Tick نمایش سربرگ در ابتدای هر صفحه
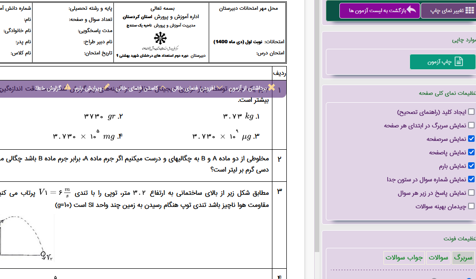Image resolution: width=476 pixels, height=279 pixels. pos(471,125)
